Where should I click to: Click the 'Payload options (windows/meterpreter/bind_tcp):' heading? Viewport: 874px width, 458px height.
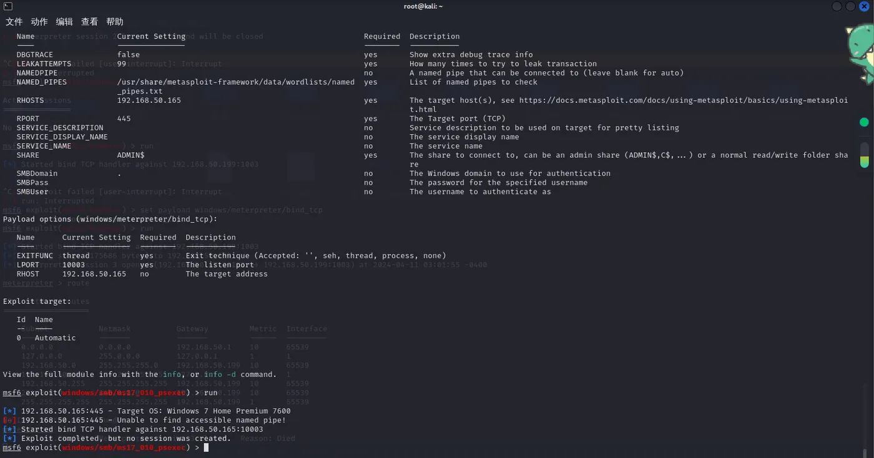tap(110, 219)
